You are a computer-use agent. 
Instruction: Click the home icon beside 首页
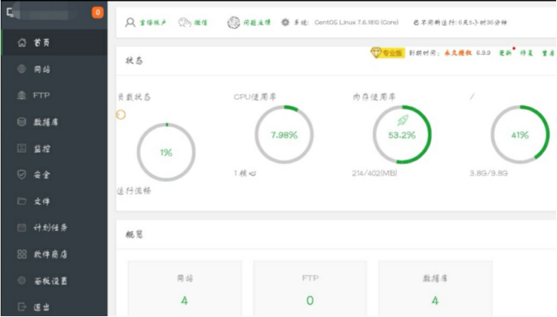pos(22,43)
